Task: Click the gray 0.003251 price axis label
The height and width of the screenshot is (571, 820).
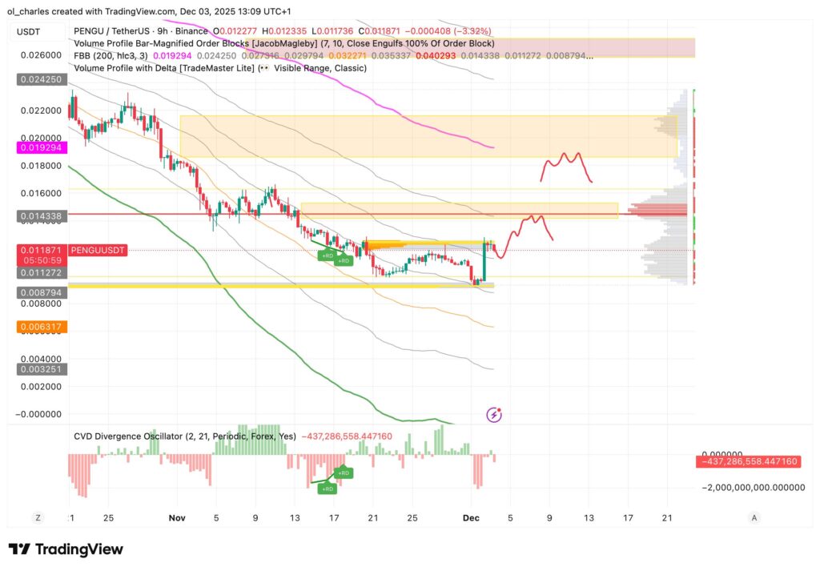Action: (40, 369)
